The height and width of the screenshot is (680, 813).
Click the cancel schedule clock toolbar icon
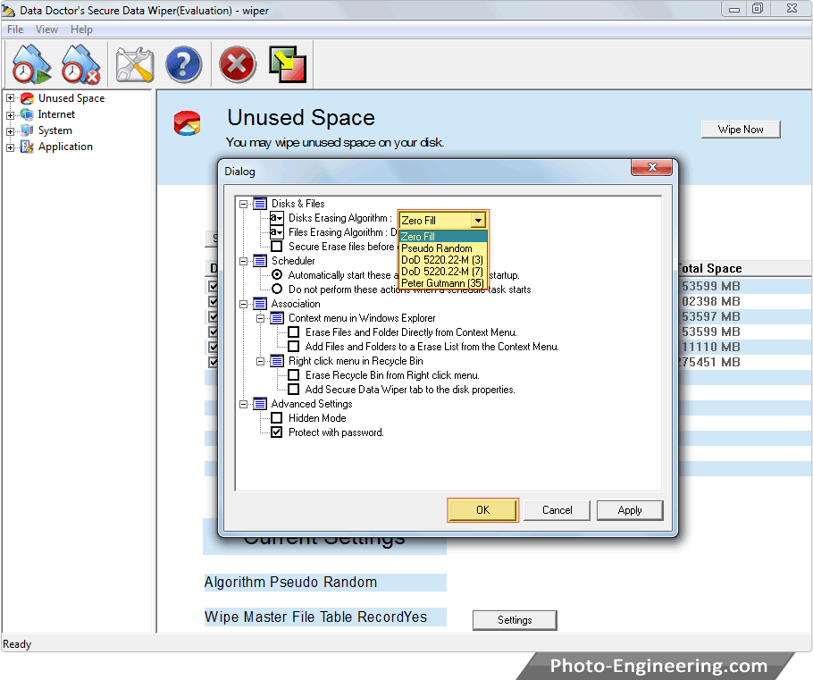point(80,64)
